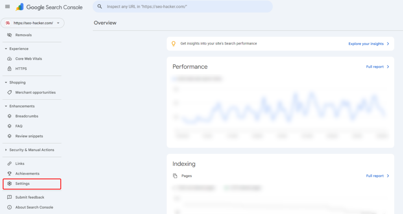
Task: Expand Security & Manual Actions section
Action: (6, 150)
